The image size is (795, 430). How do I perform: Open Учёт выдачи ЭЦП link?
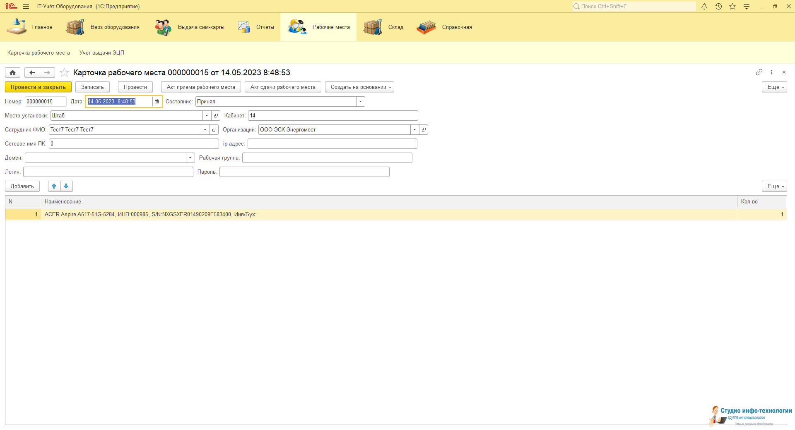point(102,53)
